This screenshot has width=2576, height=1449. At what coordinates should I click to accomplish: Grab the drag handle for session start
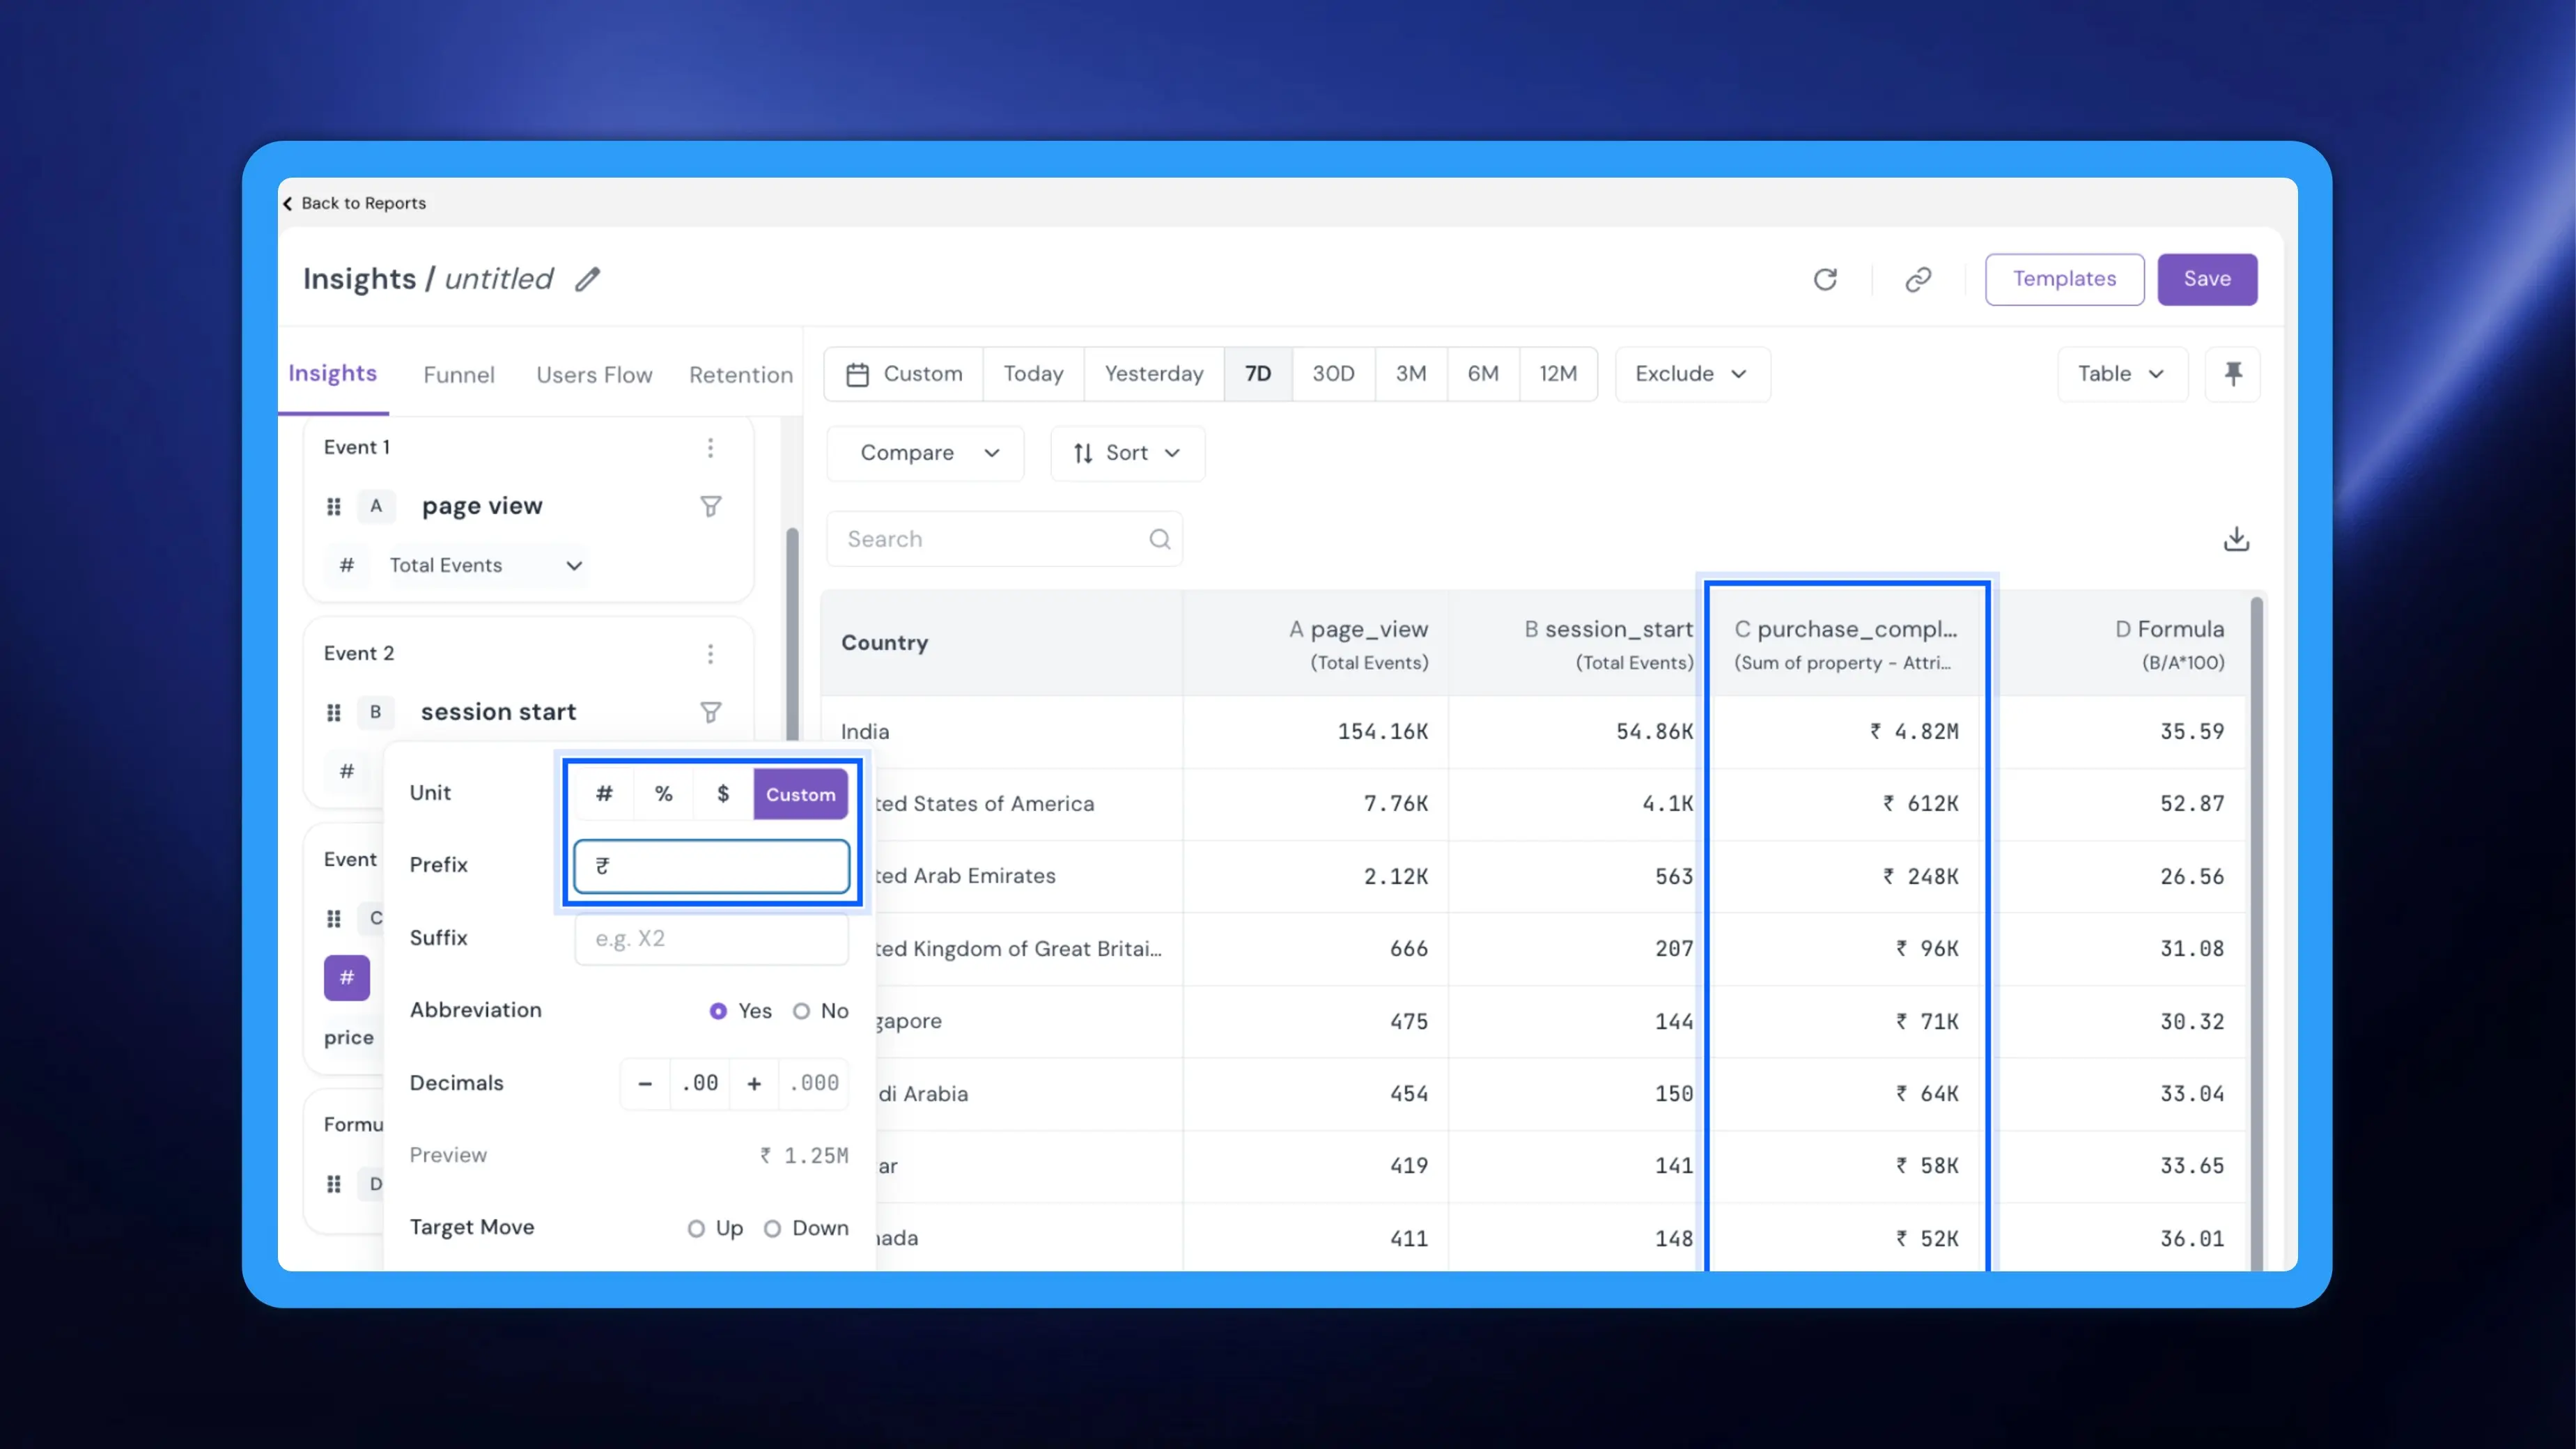point(334,712)
